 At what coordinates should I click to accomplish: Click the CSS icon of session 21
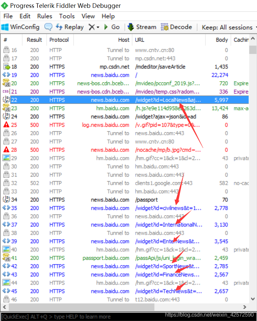coord(6,91)
